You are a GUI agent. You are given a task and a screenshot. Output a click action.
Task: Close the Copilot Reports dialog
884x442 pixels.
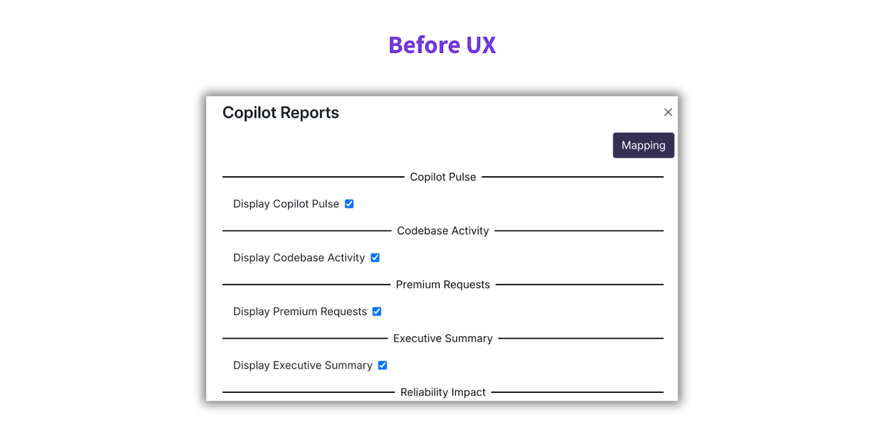pos(668,112)
